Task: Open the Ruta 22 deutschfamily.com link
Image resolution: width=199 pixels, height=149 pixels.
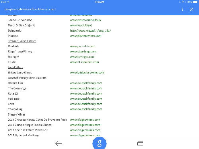Action: [86, 93]
